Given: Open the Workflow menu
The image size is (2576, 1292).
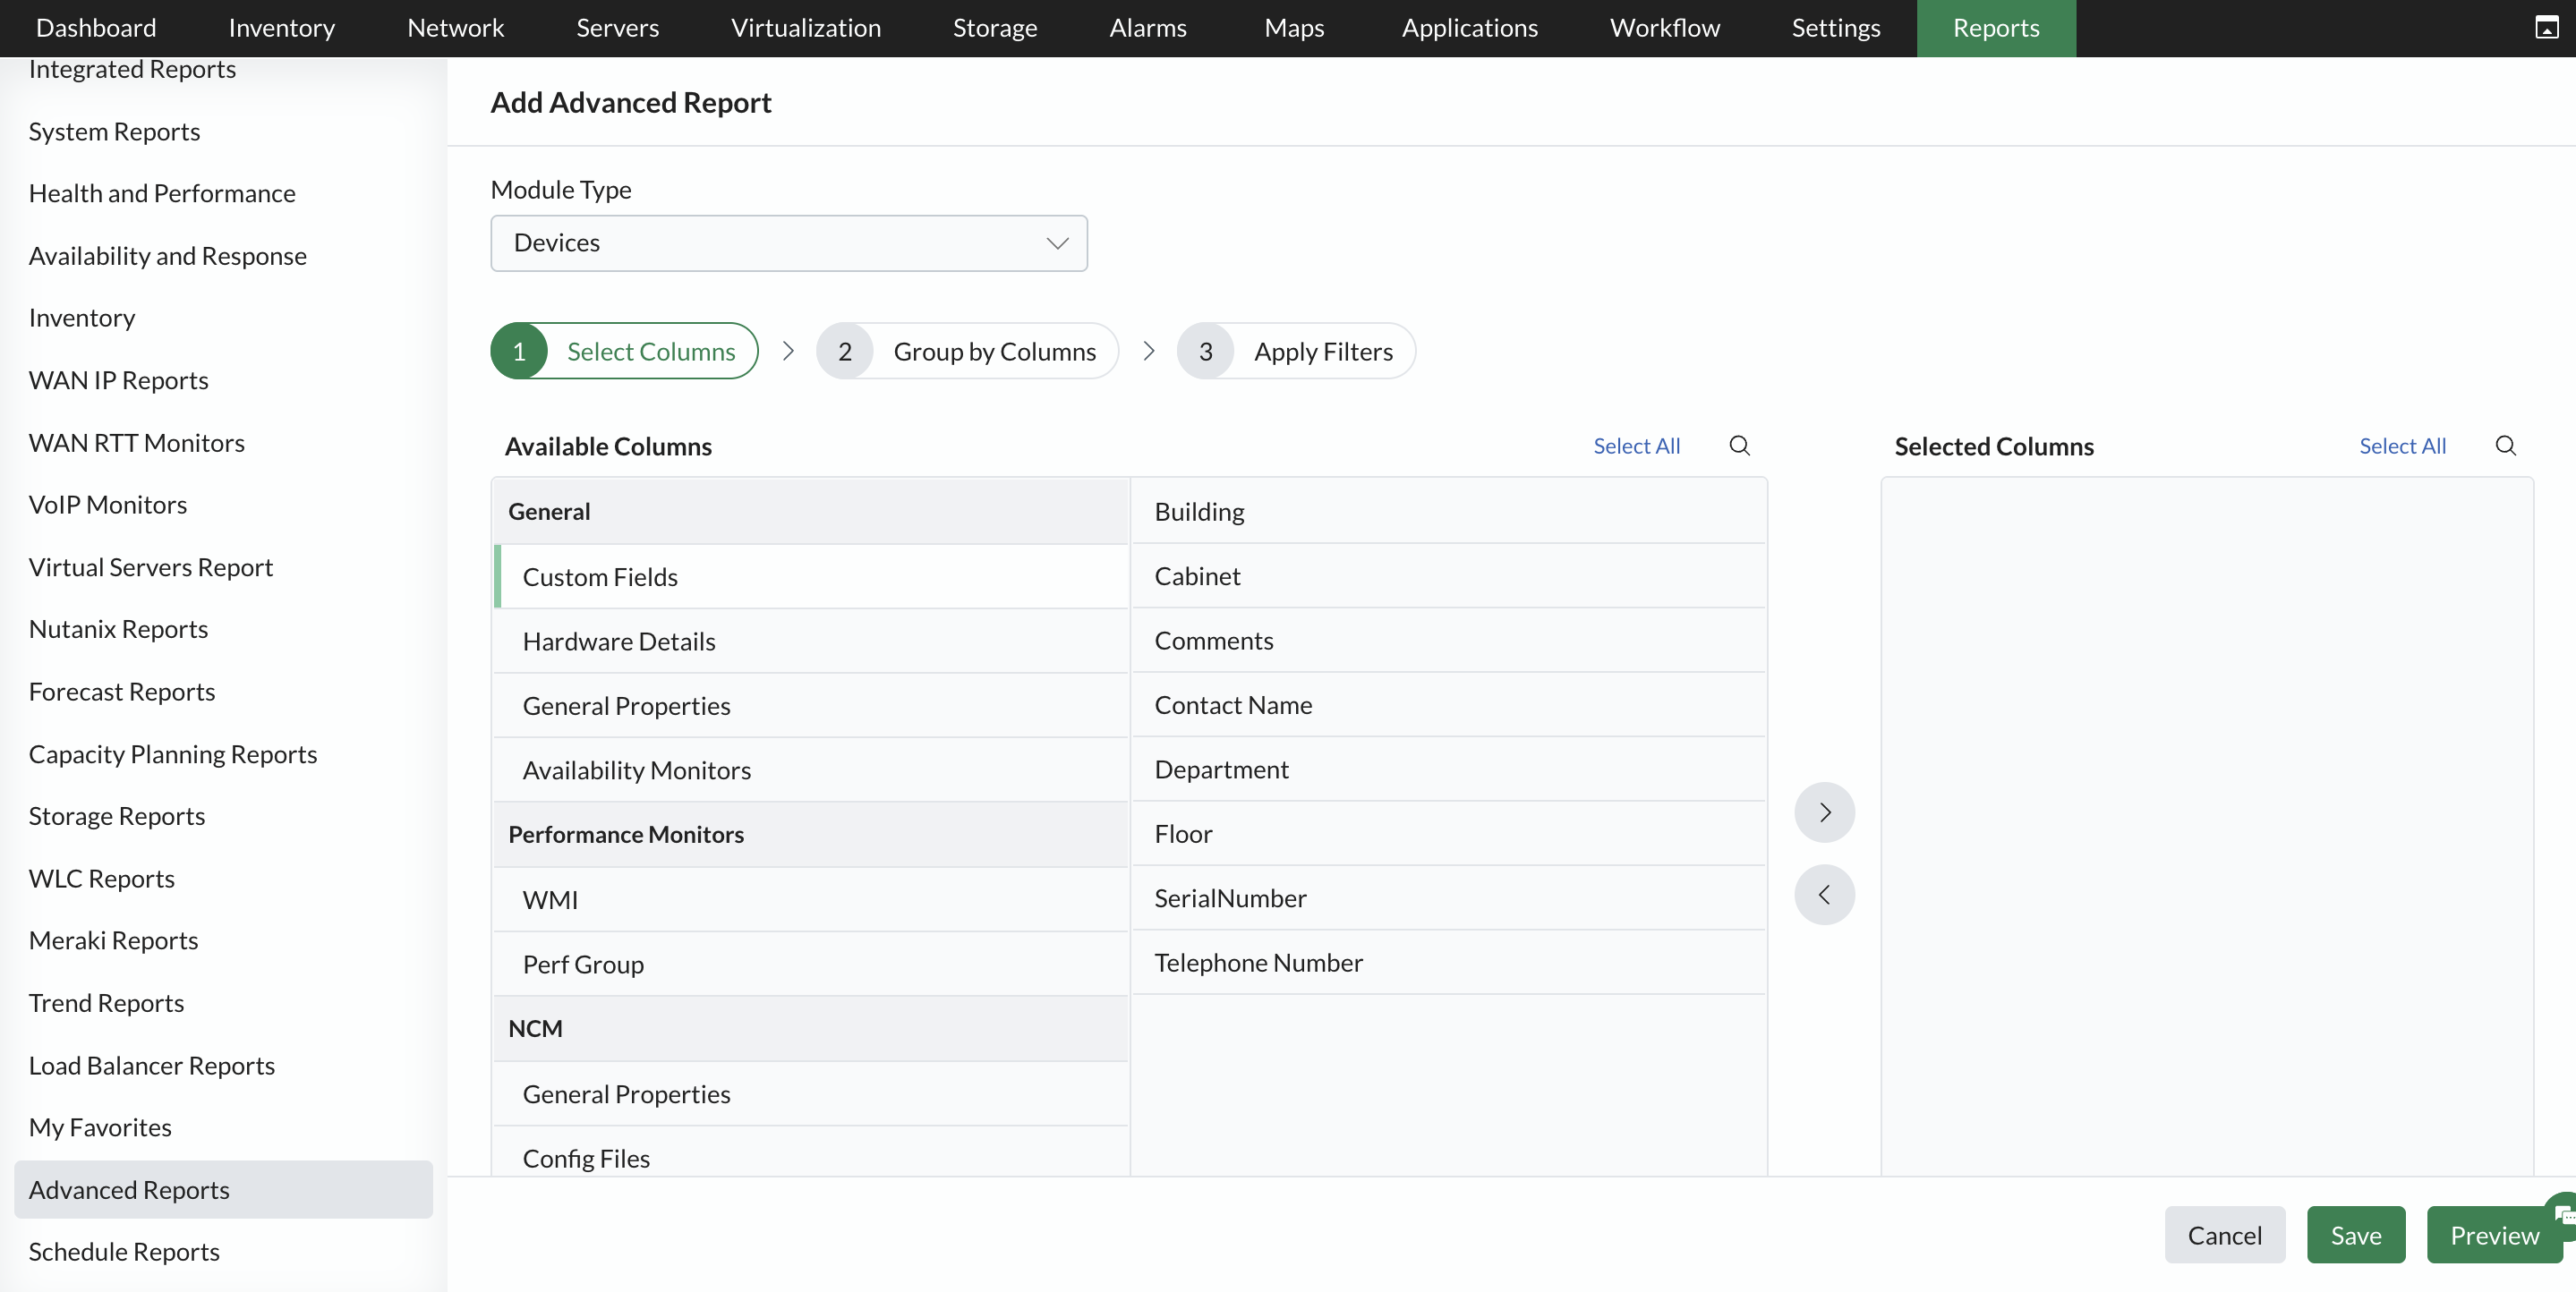Looking at the screenshot, I should point(1665,28).
